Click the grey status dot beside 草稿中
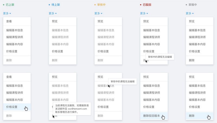This screenshot has width=217, height=123. pyautogui.click(x=186, y=5)
